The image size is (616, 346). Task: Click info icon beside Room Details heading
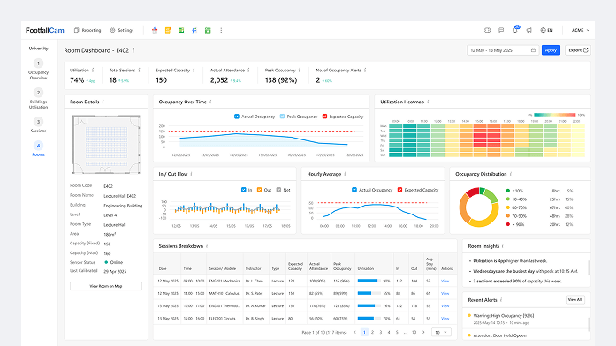103,102
